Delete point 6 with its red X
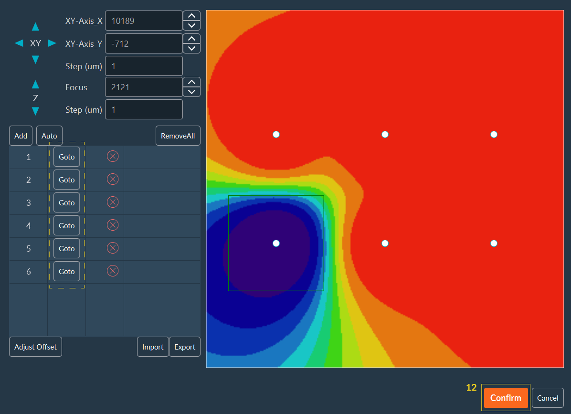 point(113,271)
